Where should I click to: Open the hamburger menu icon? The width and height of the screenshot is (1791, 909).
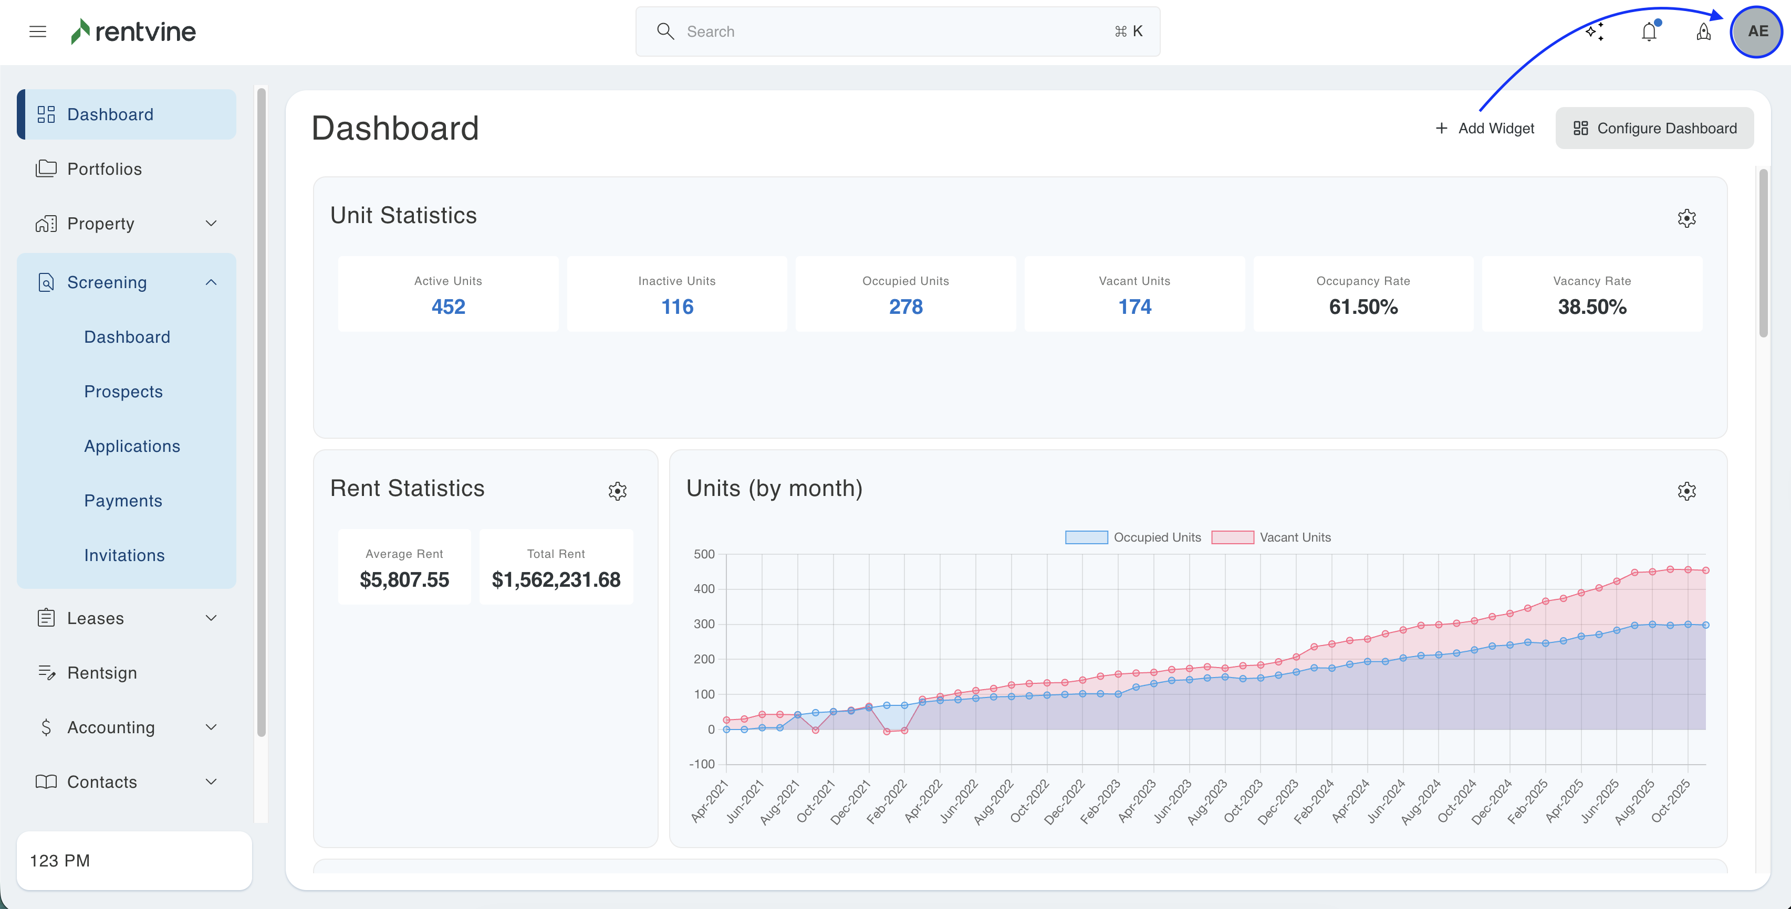pos(37,31)
